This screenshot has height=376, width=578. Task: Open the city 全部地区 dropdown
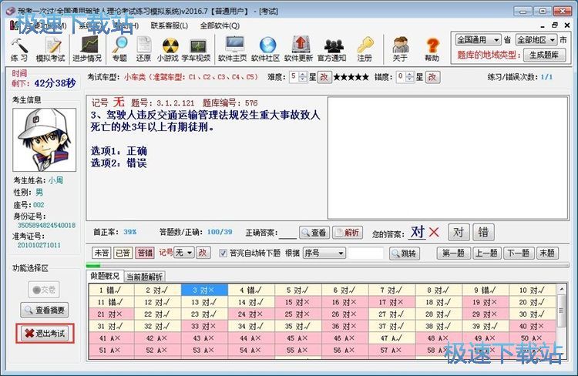coord(536,39)
